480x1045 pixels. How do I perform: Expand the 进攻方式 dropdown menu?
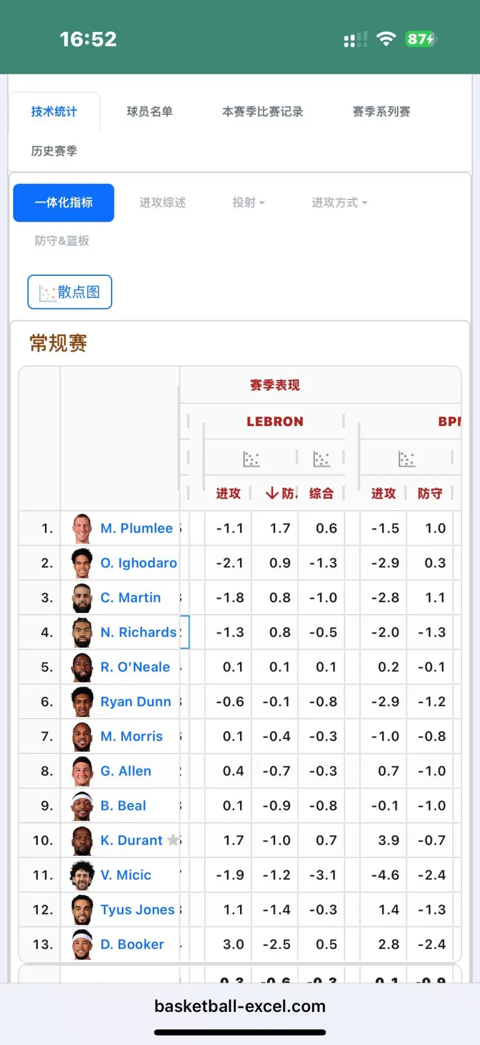point(340,203)
